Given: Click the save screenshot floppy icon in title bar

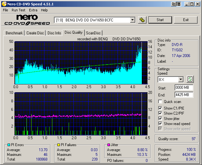Looking at the screenshot, I should [179, 4].
